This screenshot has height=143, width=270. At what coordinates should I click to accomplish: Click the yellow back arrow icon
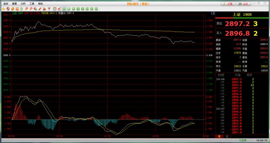coord(4,9)
